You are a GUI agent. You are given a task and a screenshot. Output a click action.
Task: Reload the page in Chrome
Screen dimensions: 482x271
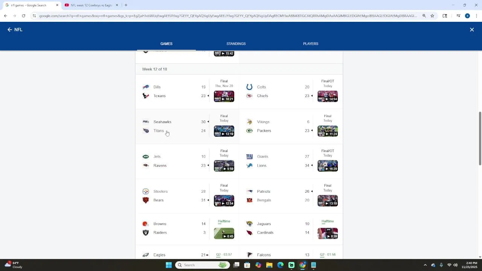pyautogui.click(x=23, y=16)
